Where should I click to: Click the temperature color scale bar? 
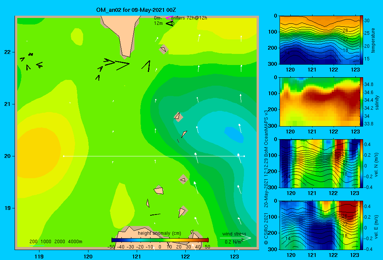361,40
